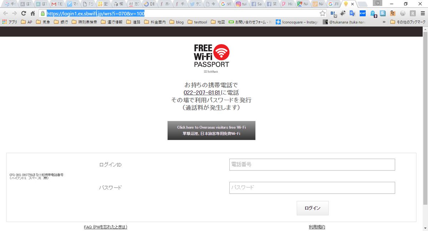Click the bug extension icon

pyautogui.click(x=343, y=14)
